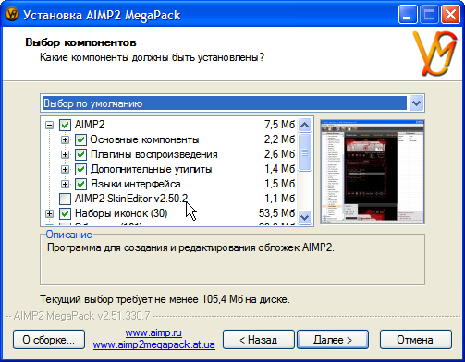The width and height of the screenshot is (465, 362).
Task: Open the Выбор по умолчанию dropdown
Action: pos(416,103)
